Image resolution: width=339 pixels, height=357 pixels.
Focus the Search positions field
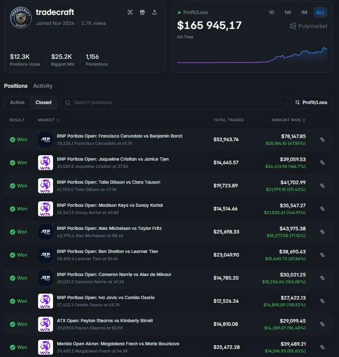point(174,102)
